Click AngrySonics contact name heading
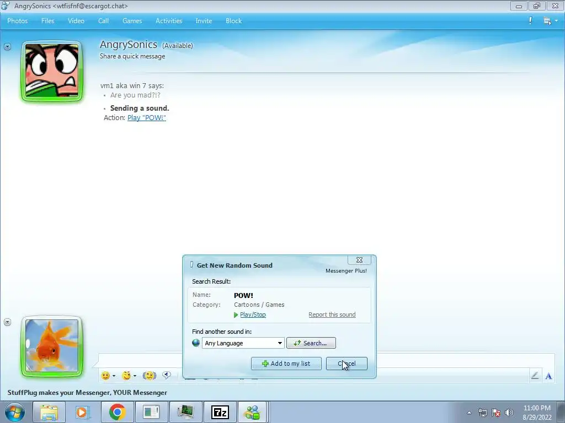The height and width of the screenshot is (423, 565). [128, 45]
